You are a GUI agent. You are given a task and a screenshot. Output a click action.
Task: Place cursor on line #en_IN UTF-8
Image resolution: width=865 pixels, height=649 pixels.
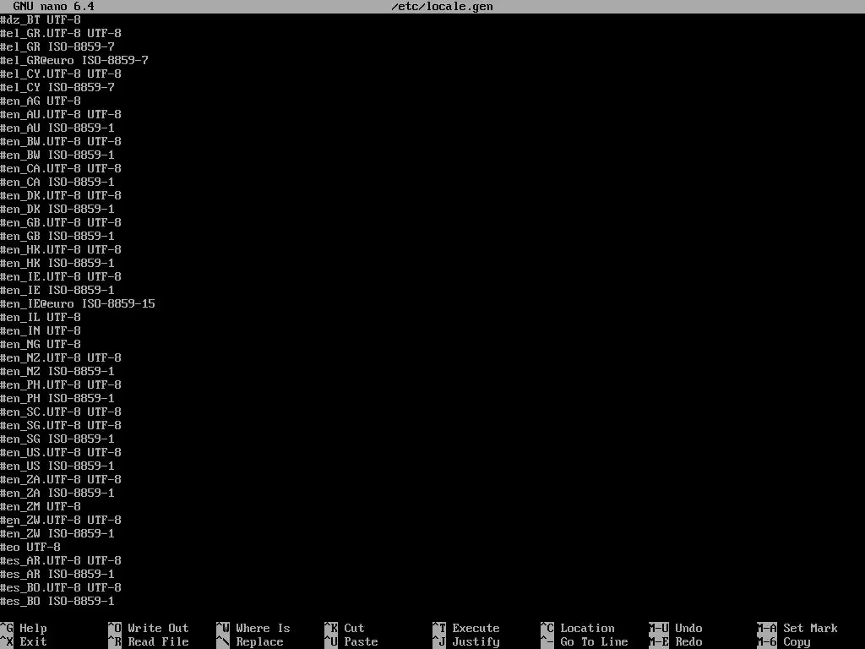click(41, 330)
